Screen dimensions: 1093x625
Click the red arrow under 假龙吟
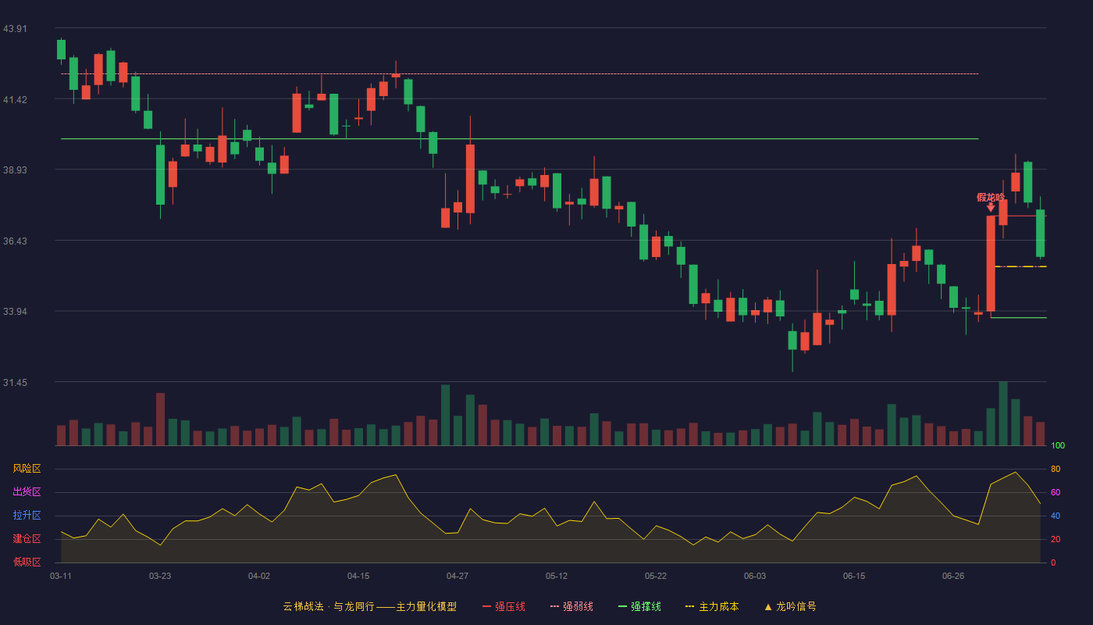991,207
